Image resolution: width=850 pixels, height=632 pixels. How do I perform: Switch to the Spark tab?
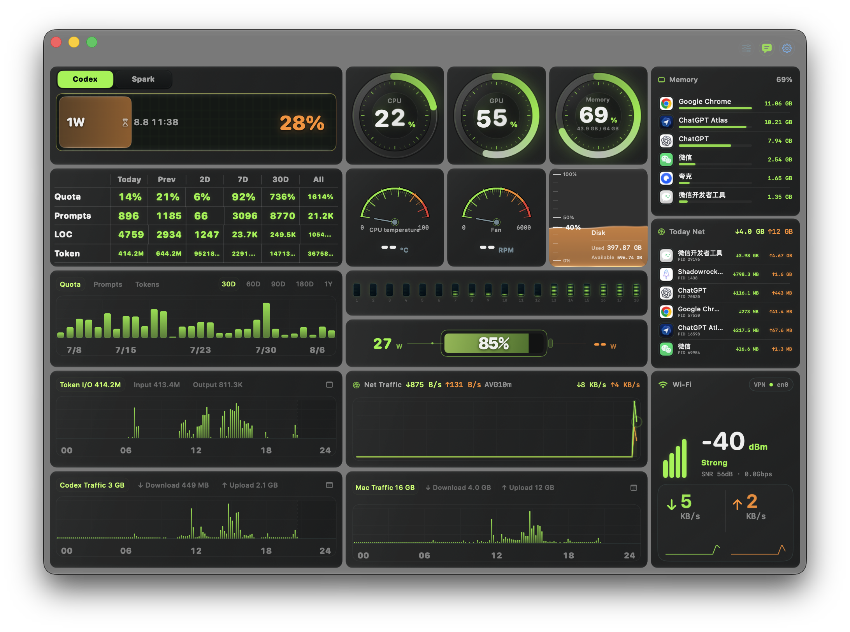[x=143, y=79]
